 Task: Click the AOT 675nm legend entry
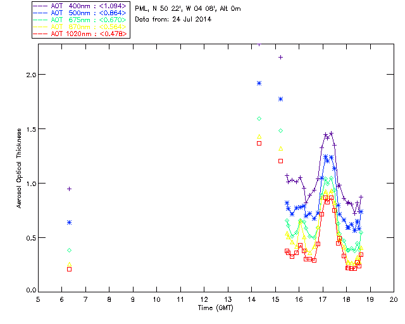coord(80,20)
